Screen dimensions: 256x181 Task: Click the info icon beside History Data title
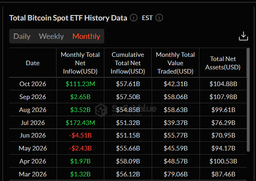click(134, 18)
